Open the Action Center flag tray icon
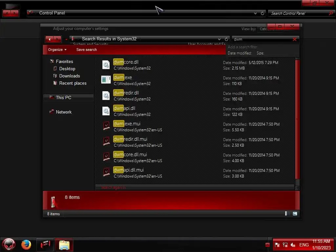336x252 pixels. 277,245
